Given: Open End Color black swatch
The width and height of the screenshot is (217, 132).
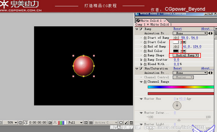Looking at the screenshot, I should [176, 51].
